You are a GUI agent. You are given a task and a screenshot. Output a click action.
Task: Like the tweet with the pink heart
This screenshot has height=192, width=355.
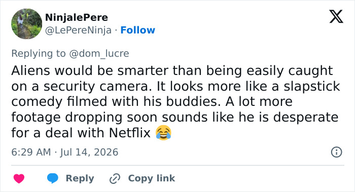(19, 178)
